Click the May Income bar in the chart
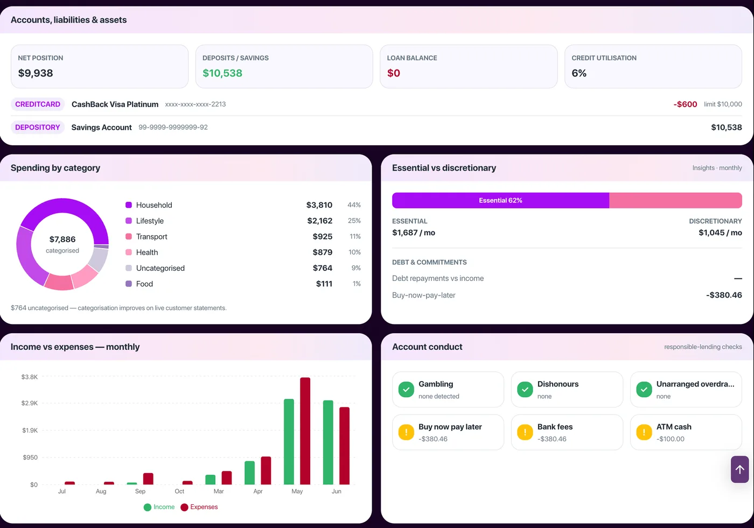Image resolution: width=754 pixels, height=528 pixels. coord(289,442)
